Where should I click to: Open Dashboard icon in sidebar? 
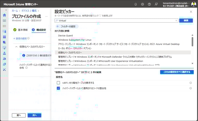click(4, 21)
